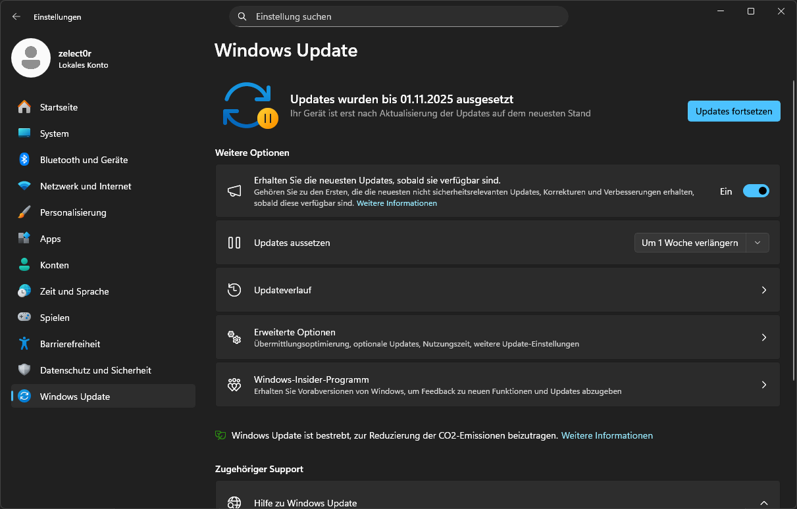Open Erweiterte Optionen via its chevron

pyautogui.click(x=764, y=337)
